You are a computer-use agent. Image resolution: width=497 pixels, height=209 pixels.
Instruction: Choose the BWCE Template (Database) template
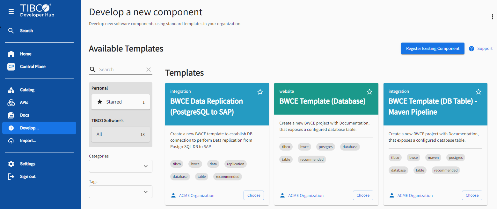point(363,195)
